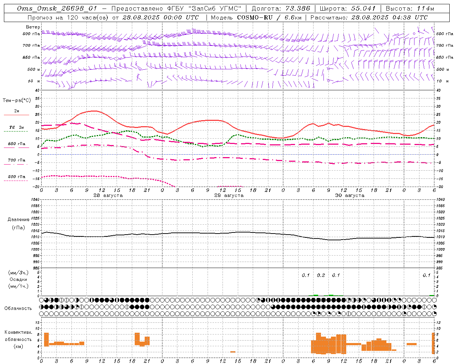Screen dimensions: 455x364
Task: Click the (км) convective height unit label
Action: coord(18,346)
